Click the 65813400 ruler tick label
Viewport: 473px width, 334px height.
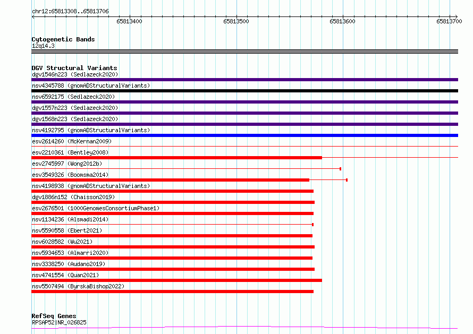click(x=129, y=21)
